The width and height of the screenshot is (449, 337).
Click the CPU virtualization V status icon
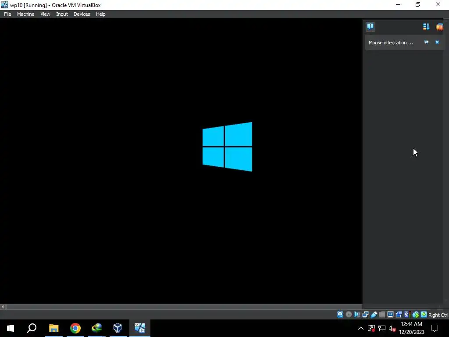(407, 314)
